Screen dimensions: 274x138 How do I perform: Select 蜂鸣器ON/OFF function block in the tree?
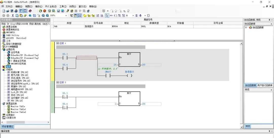pyautogui.click(x=21, y=89)
